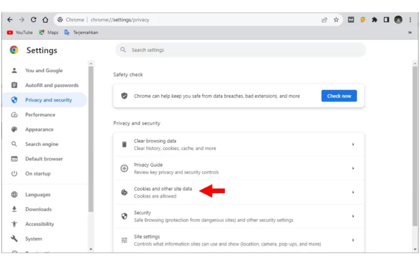The image size is (420, 257).
Task: Click the cookie icon
Action: click(124, 193)
